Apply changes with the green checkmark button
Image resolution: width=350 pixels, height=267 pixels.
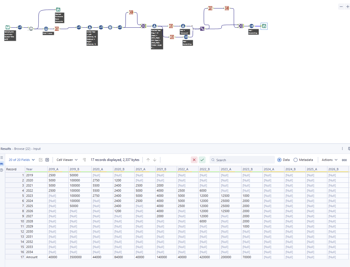pos(202,160)
